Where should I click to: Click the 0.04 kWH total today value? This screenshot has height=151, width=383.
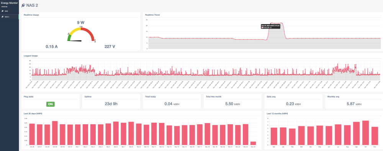172,104
